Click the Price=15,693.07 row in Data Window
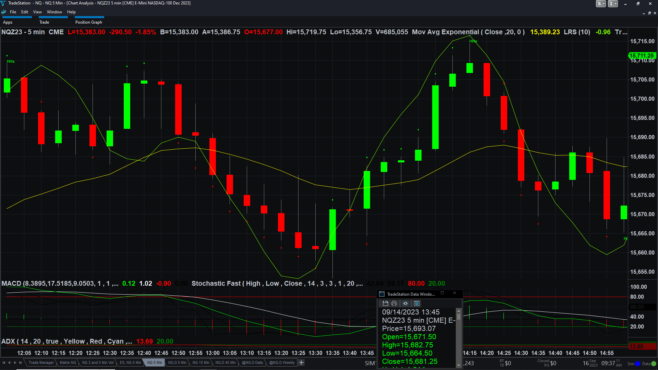The height and width of the screenshot is (370, 658). pyautogui.click(x=409, y=329)
